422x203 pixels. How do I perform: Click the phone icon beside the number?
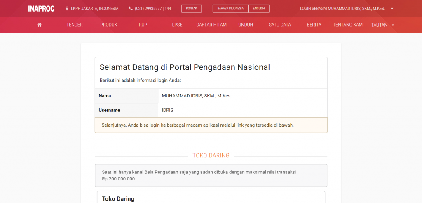click(131, 9)
